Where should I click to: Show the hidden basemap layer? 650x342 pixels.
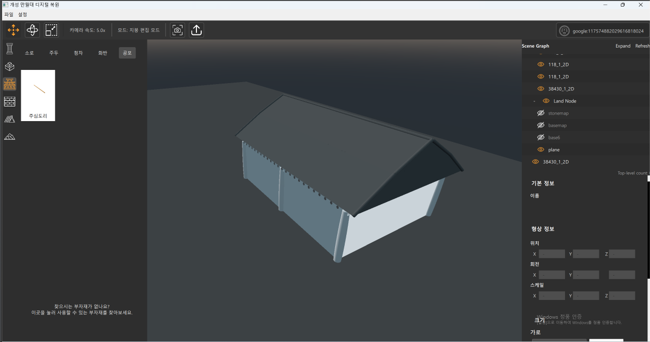pyautogui.click(x=540, y=126)
